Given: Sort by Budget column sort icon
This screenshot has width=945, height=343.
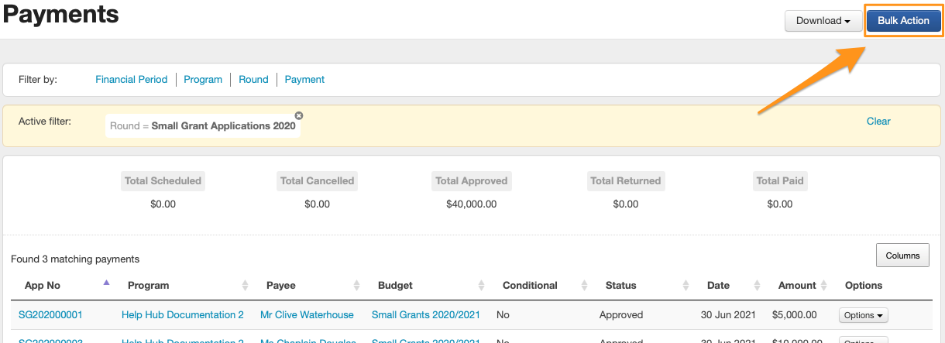Looking at the screenshot, I should [482, 286].
